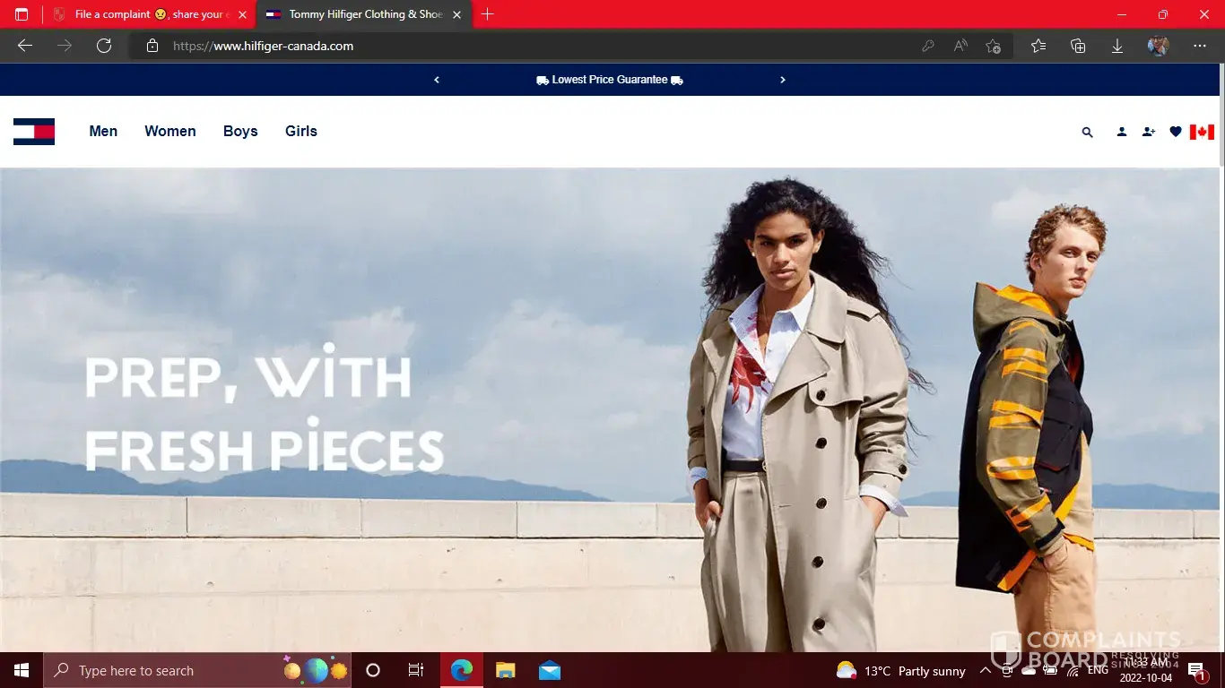Click the Tommy Hilfiger flag logo

(34, 132)
